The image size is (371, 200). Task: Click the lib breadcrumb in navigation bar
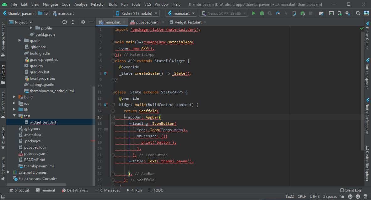[43, 13]
